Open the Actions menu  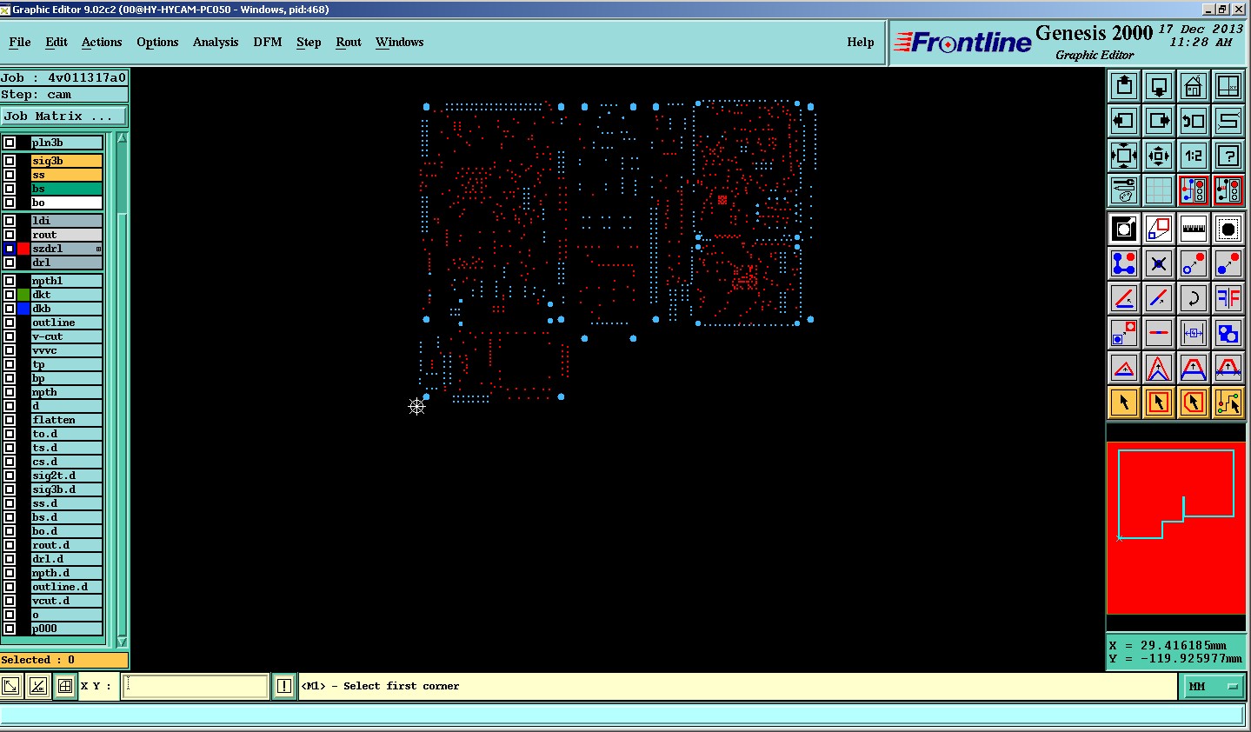coord(102,42)
